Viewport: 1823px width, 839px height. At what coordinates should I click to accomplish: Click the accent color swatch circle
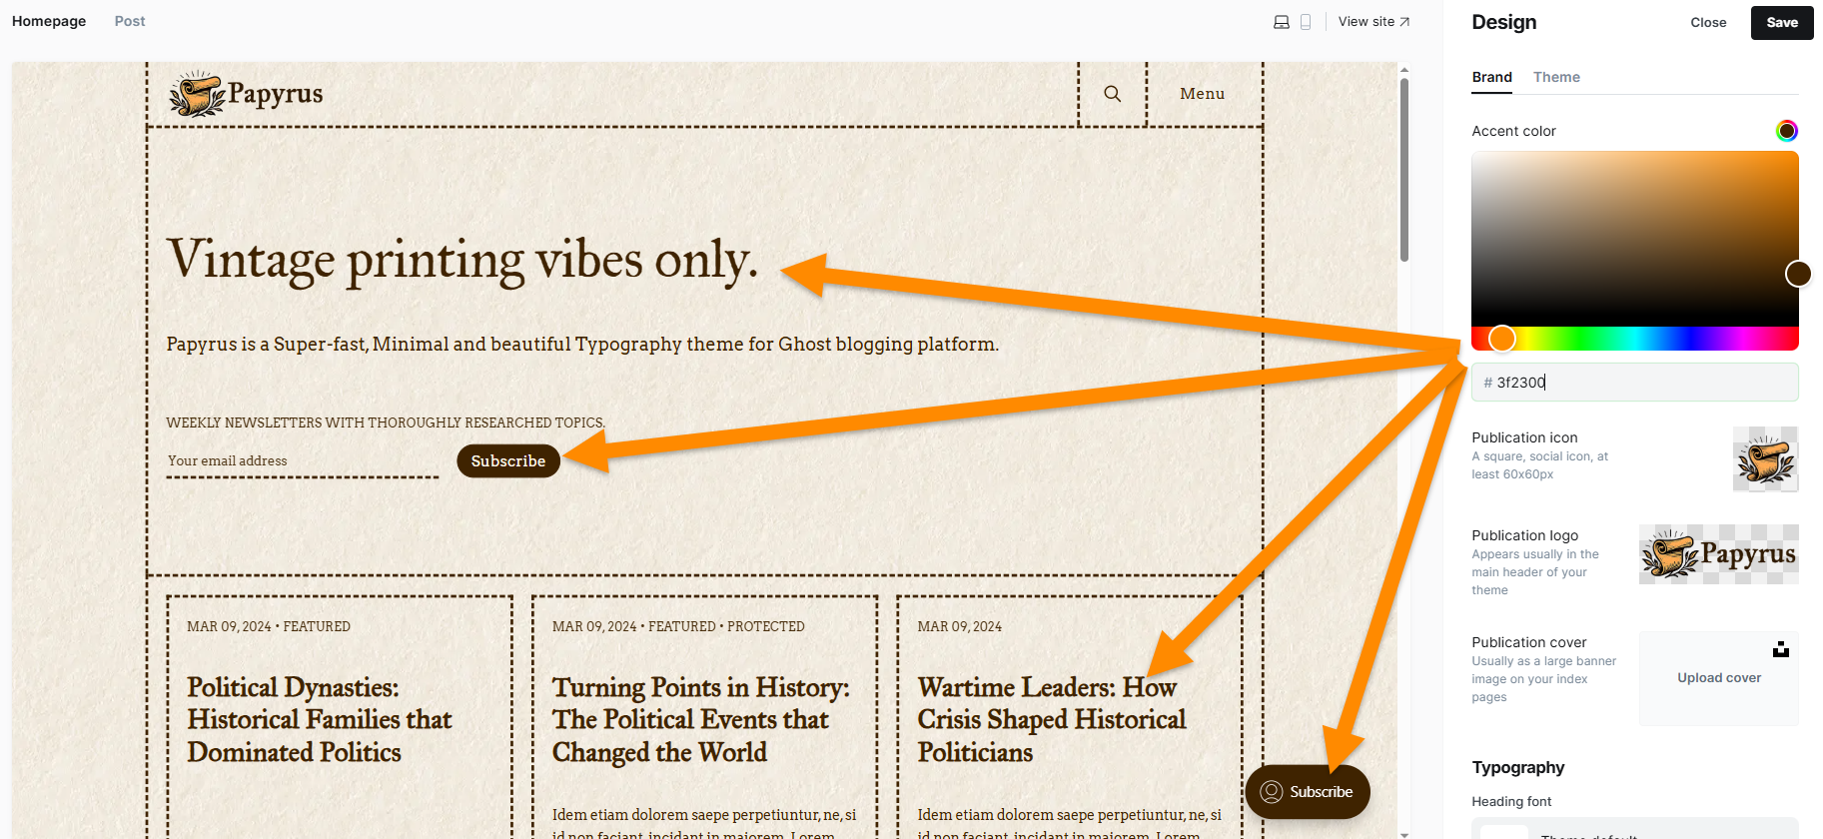pyautogui.click(x=1787, y=131)
